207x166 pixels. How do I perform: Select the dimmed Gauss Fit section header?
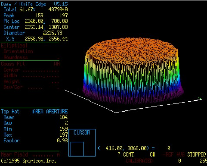[x=13, y=64]
